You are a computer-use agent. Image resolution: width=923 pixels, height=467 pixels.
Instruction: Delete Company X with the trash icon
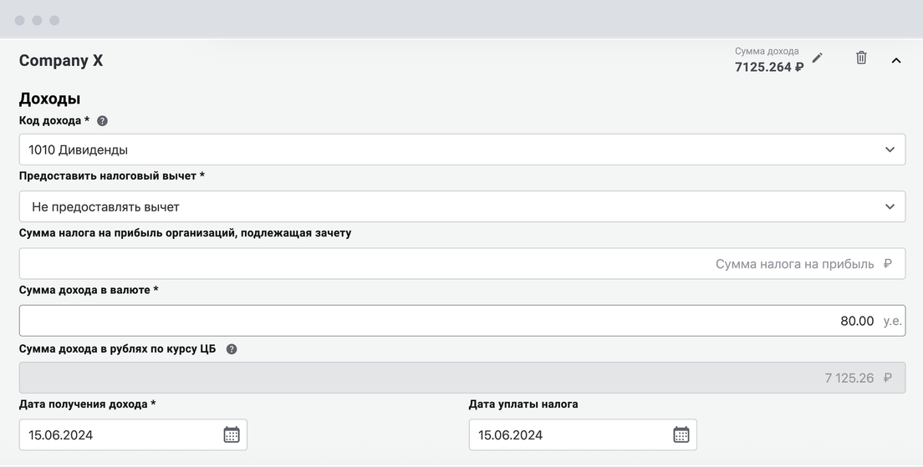tap(861, 58)
